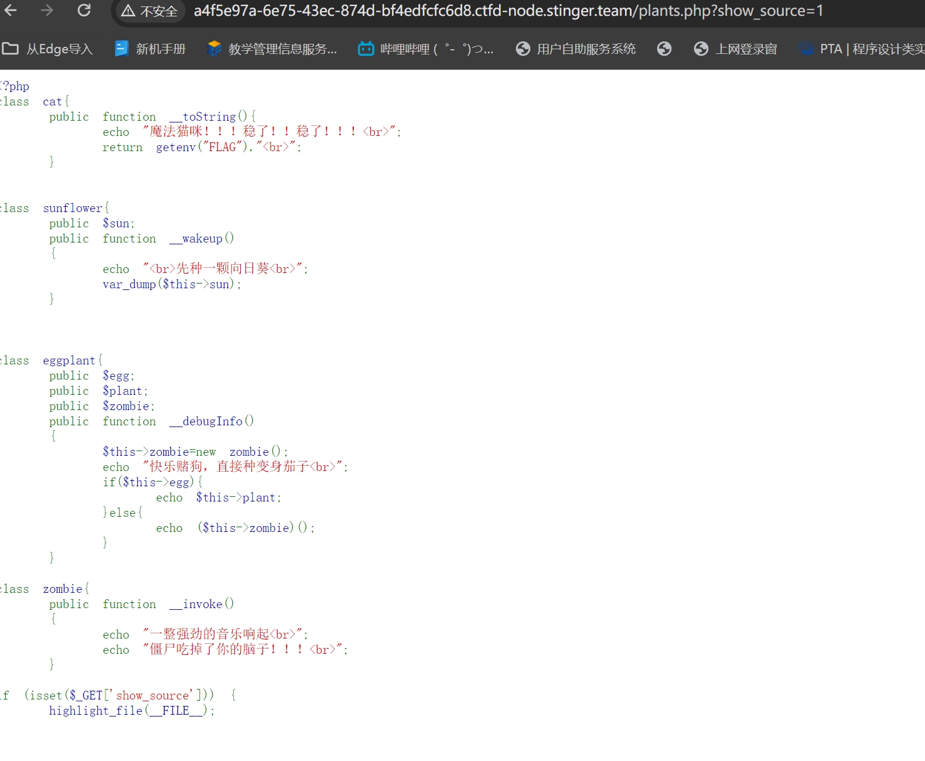
Task: Reload the page with the refresh icon
Action: pyautogui.click(x=84, y=11)
